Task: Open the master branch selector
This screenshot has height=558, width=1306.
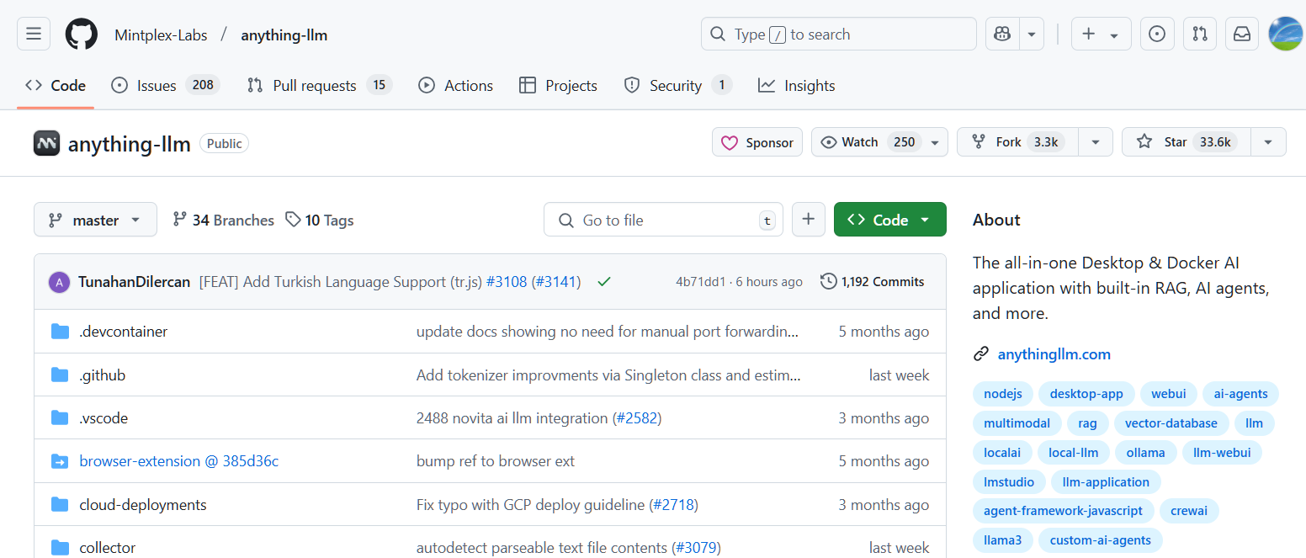Action: click(x=95, y=220)
